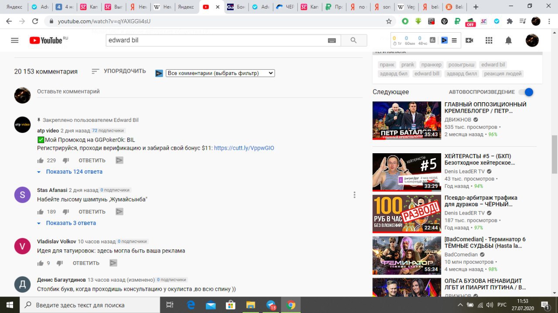This screenshot has width=558, height=313.
Task: Open the Ольга Бузова video title
Action: [486, 284]
